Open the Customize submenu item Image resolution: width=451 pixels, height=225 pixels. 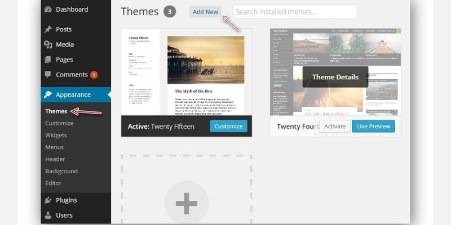tap(59, 123)
